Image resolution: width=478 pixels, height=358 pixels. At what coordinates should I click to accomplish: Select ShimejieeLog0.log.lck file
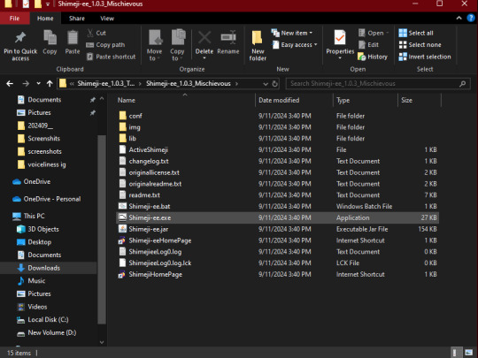(x=277, y=263)
